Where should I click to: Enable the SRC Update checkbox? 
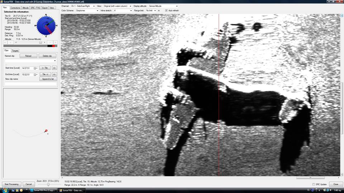pos(314,184)
